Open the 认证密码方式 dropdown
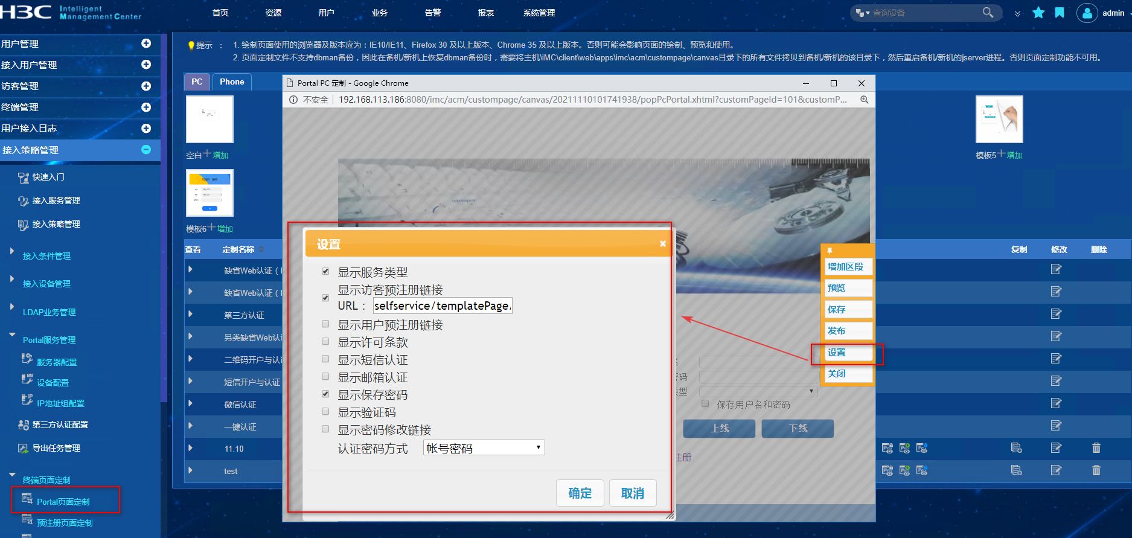 tap(484, 447)
